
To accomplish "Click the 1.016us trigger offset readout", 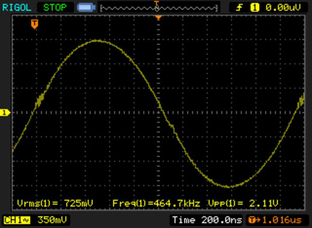I will point(282,220).
